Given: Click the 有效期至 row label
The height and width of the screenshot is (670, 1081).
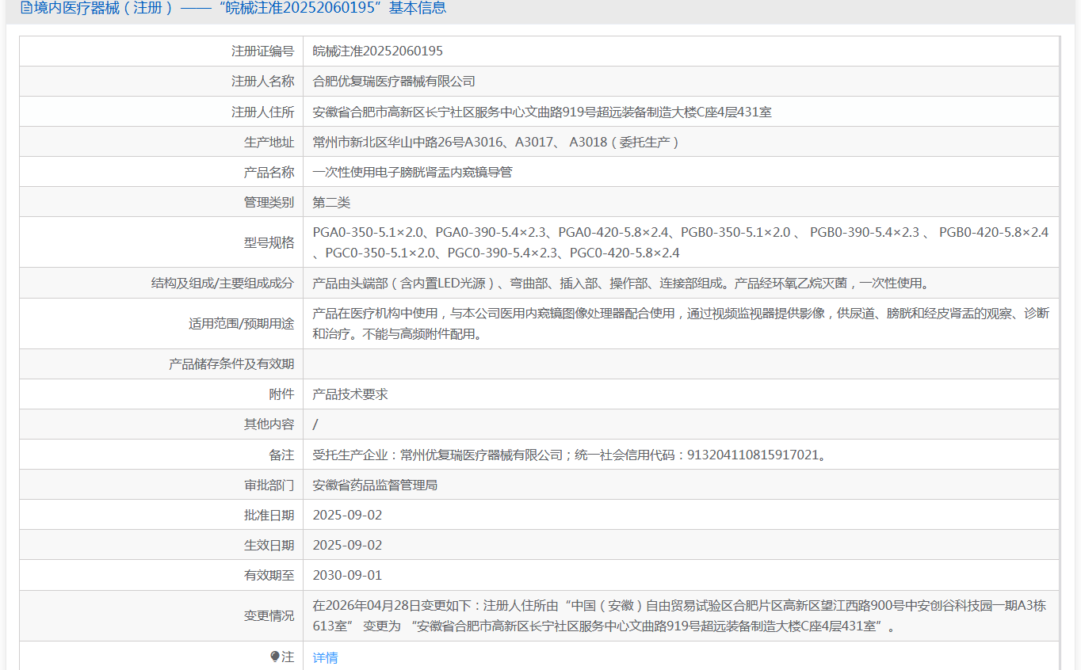Looking at the screenshot, I should pyautogui.click(x=269, y=575).
